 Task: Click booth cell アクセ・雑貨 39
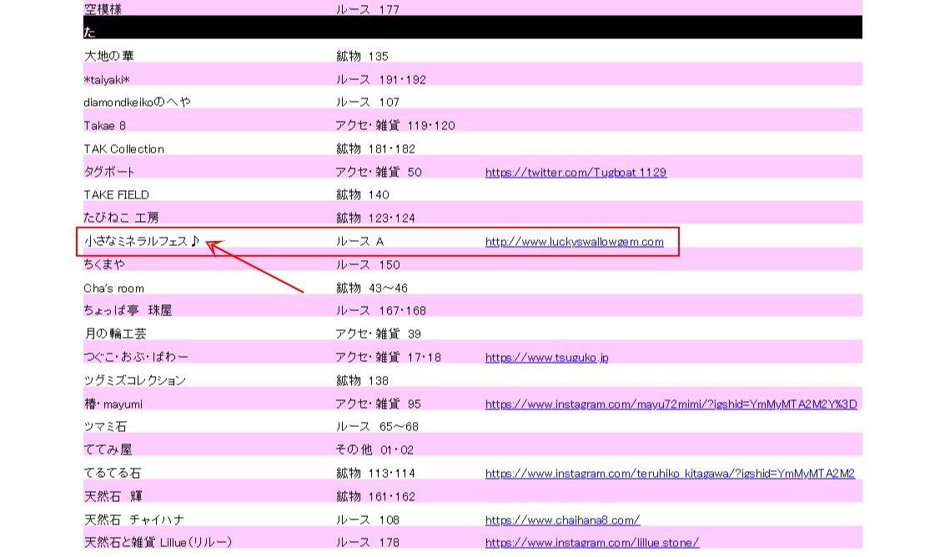(x=379, y=334)
